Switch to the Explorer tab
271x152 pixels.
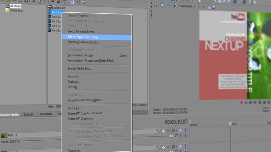(28, 114)
